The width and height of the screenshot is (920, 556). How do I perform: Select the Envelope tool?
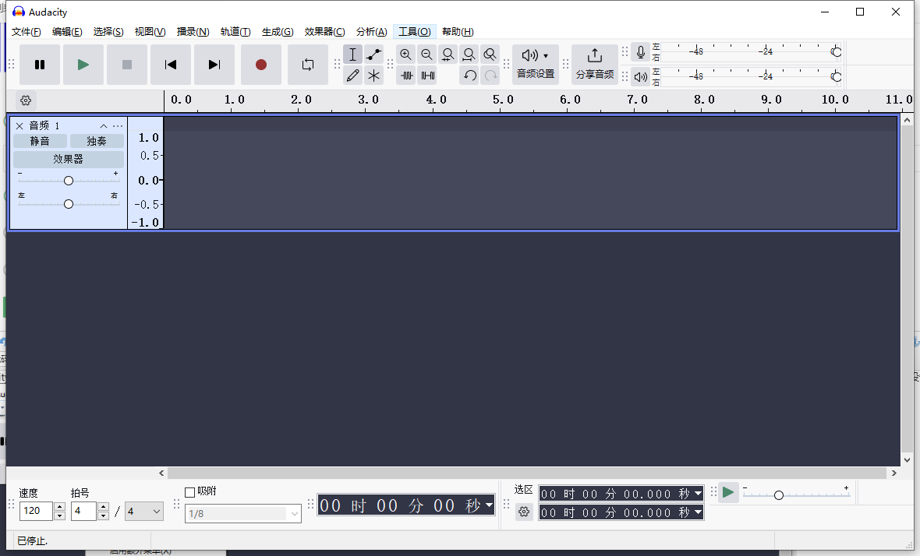pos(373,55)
